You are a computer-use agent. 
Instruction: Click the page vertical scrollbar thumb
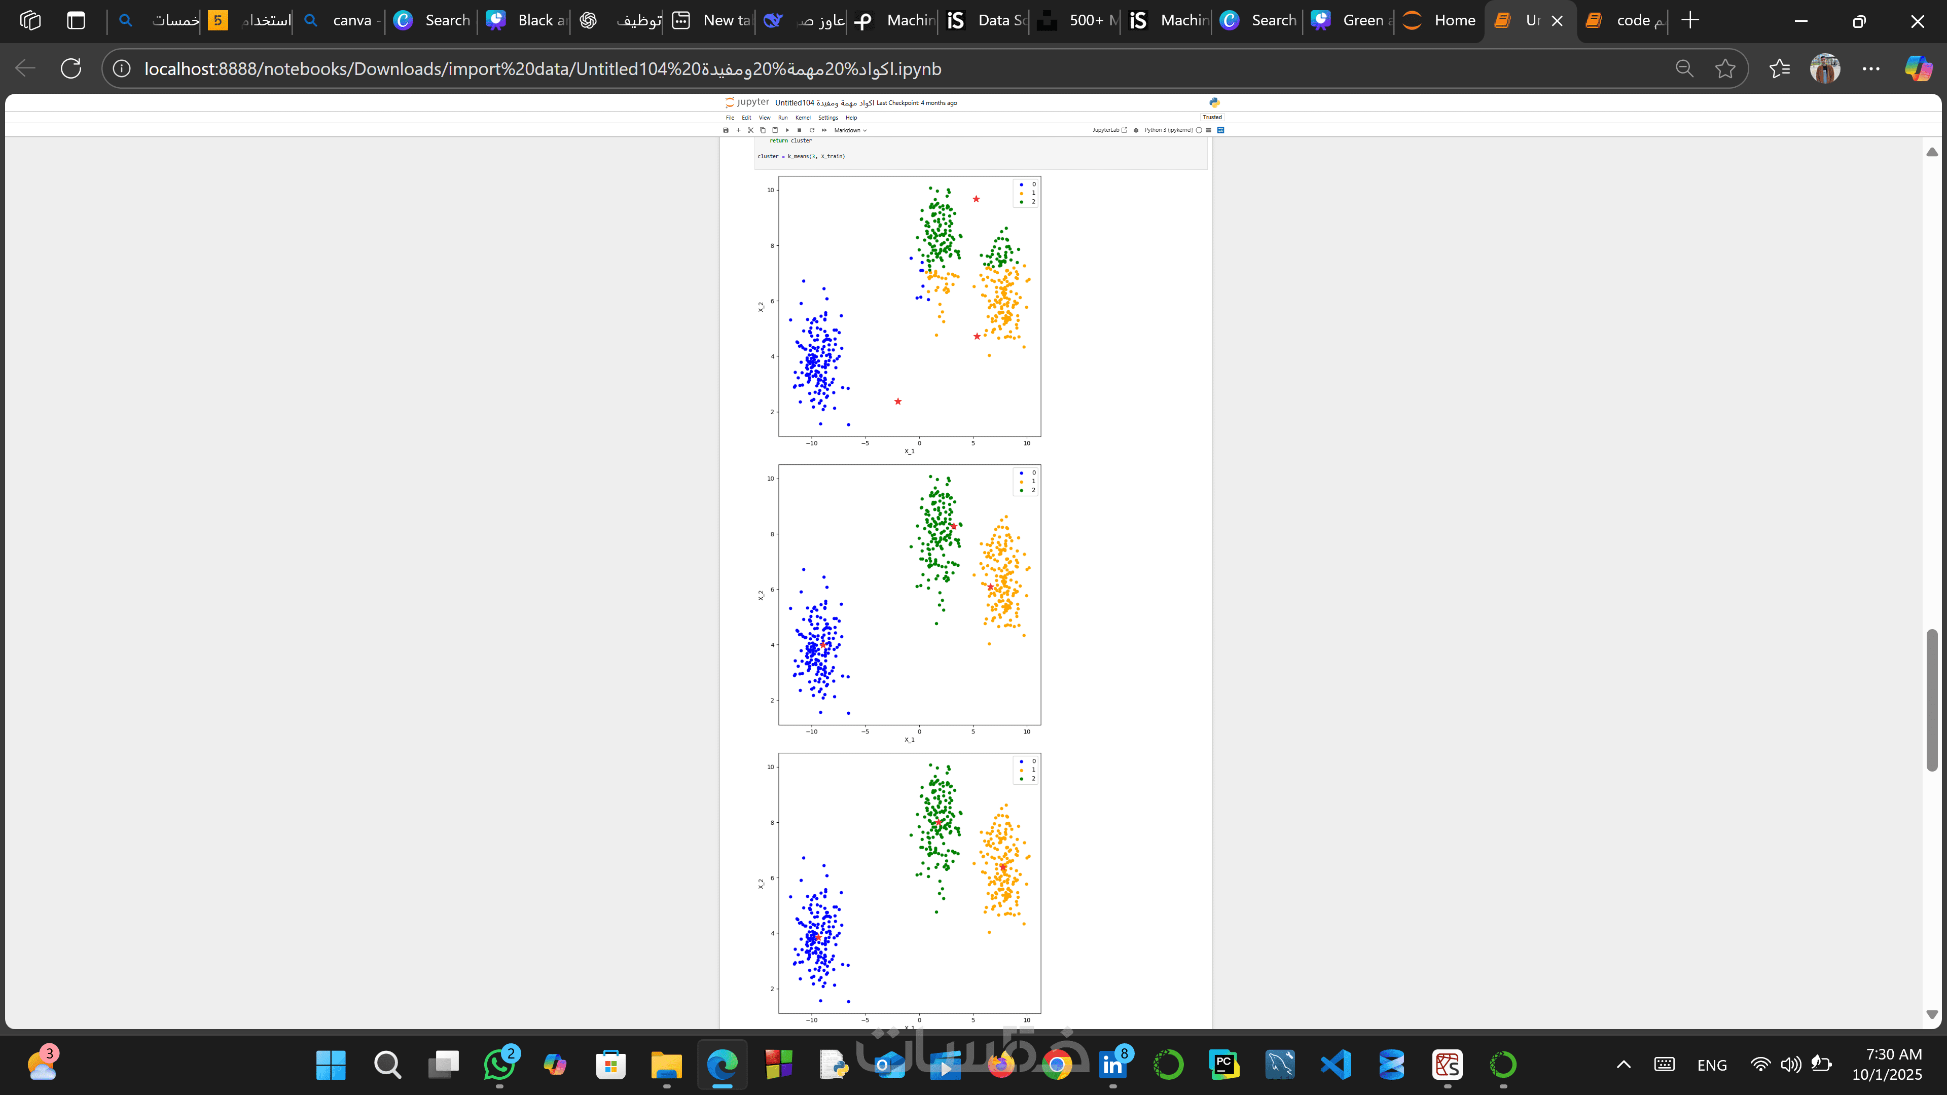point(1931,699)
